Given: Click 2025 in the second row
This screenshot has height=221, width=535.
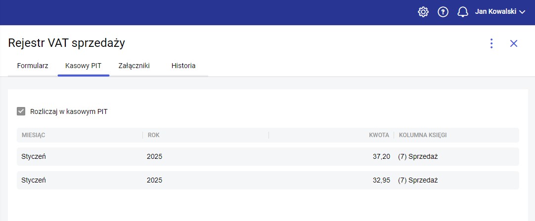Looking at the screenshot, I should pos(155,180).
